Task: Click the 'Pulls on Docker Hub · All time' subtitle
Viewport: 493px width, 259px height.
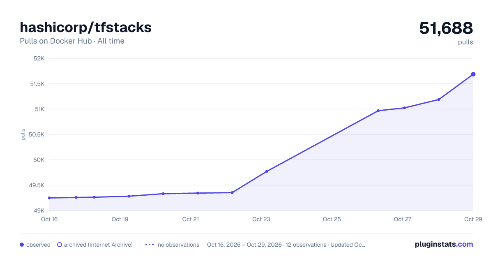Action: coord(72,41)
